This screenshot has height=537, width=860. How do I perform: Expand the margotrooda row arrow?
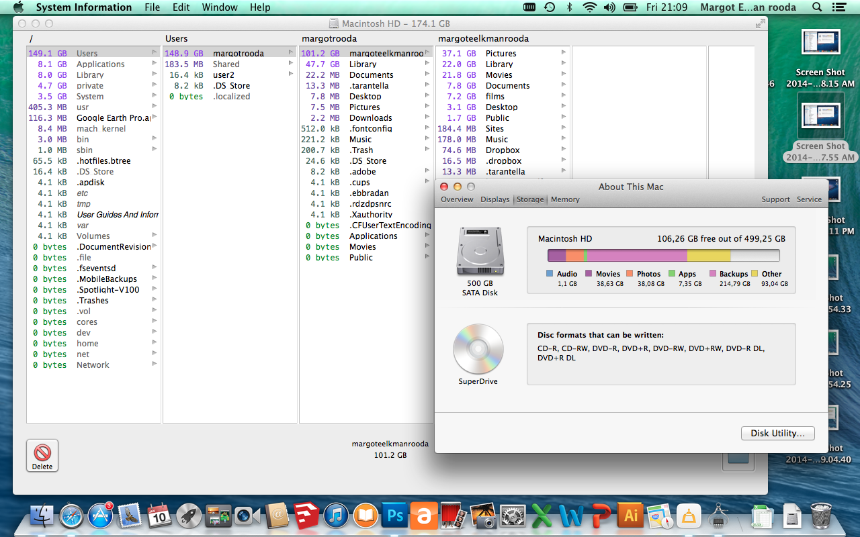(291, 53)
